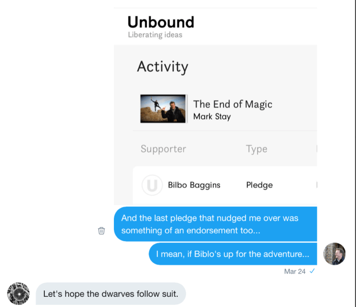Select The End of Magic title

(233, 104)
